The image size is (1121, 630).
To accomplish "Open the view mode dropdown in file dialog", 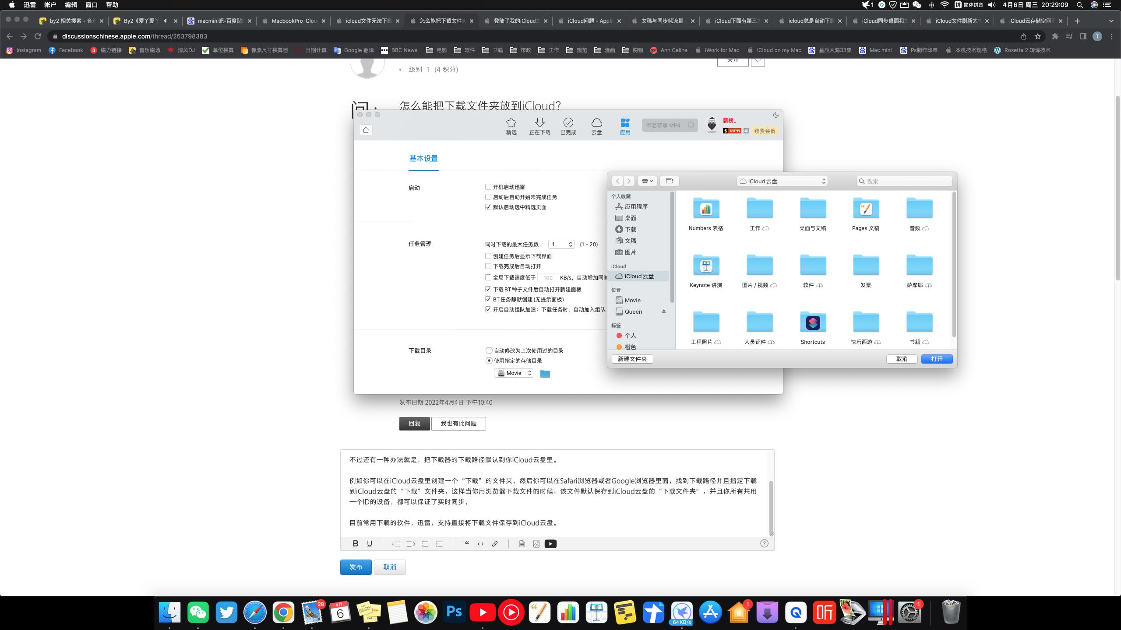I will pos(647,181).
